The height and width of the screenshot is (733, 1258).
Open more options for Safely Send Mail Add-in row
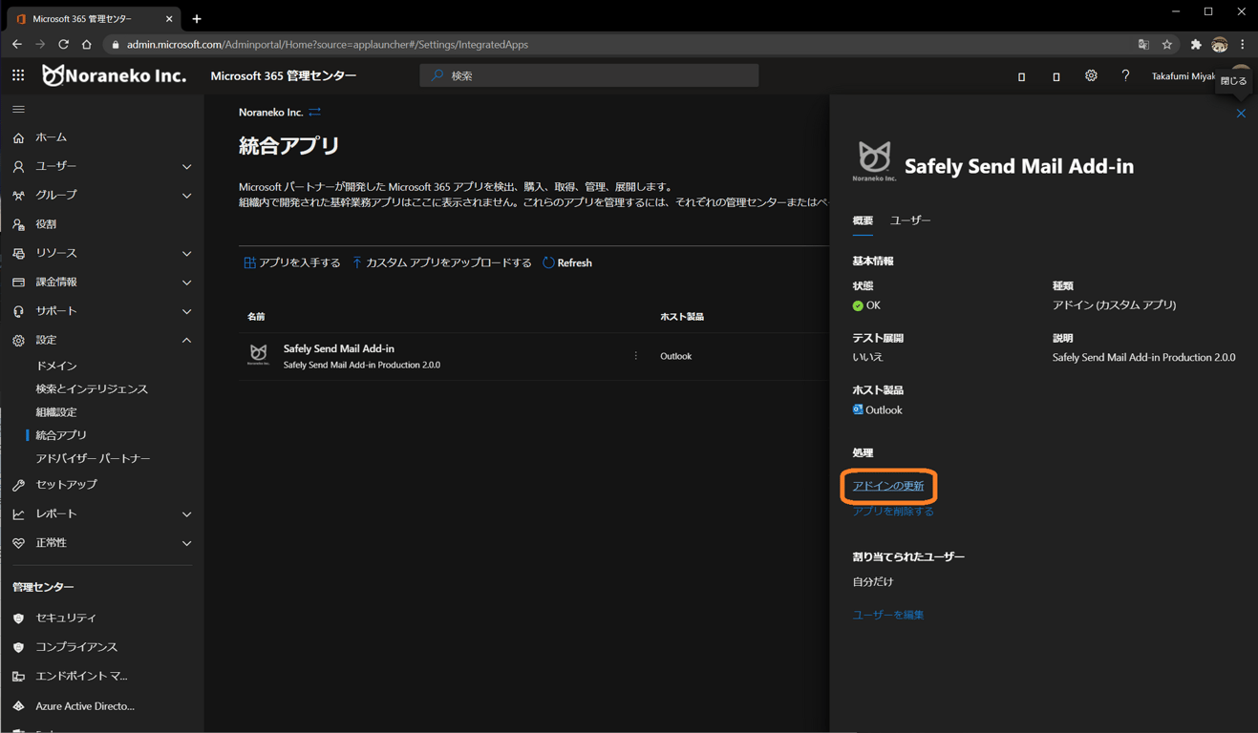[636, 356]
